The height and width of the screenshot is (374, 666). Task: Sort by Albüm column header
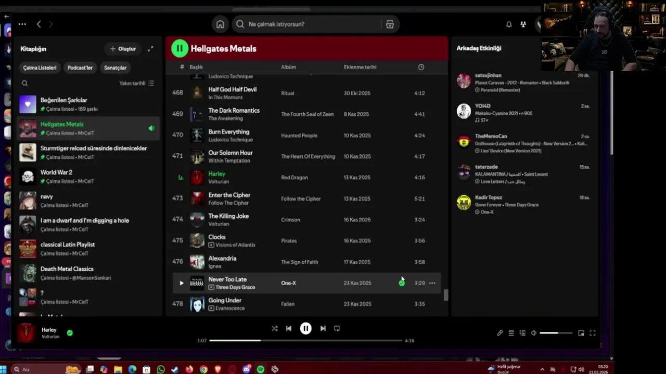tap(288, 67)
